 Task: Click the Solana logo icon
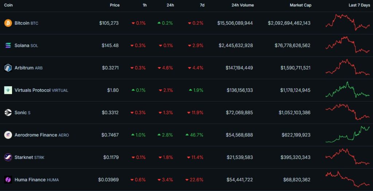[8, 45]
